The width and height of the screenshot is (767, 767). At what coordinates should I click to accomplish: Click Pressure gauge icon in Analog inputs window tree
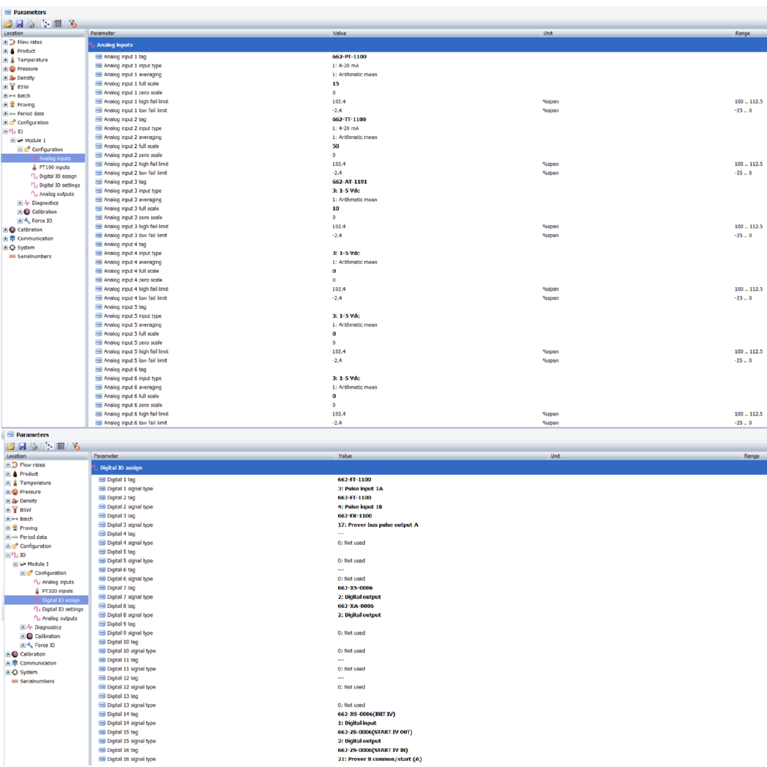(x=13, y=69)
